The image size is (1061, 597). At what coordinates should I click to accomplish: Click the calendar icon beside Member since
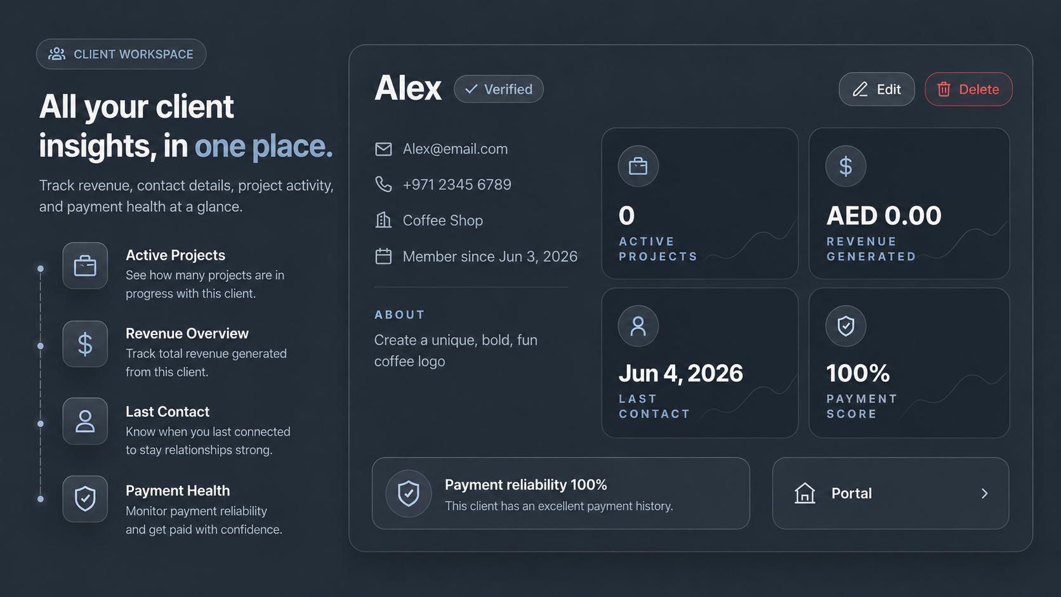[x=383, y=256]
